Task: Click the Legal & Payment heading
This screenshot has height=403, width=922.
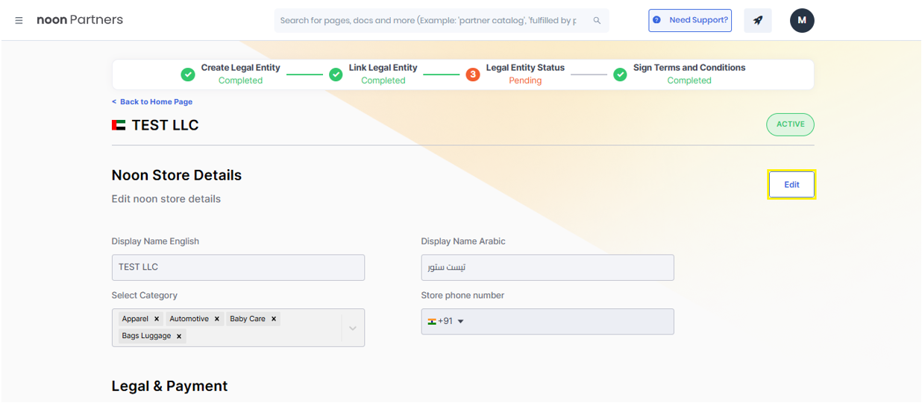Action: [x=169, y=386]
